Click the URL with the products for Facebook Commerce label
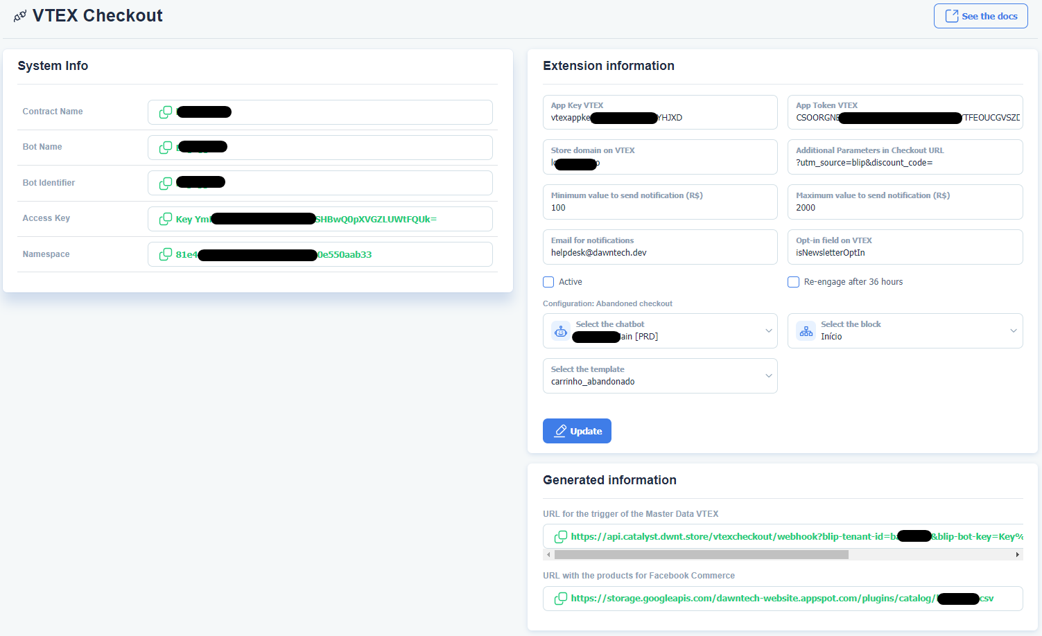1042x636 pixels. (639, 576)
